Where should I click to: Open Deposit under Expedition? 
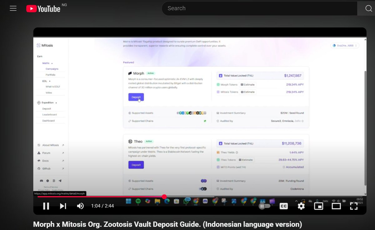click(47, 109)
